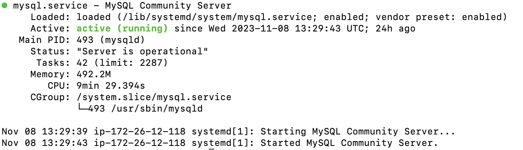
Task: Click the "Starting MySQL Community Server..." log line
Action: click(358, 132)
